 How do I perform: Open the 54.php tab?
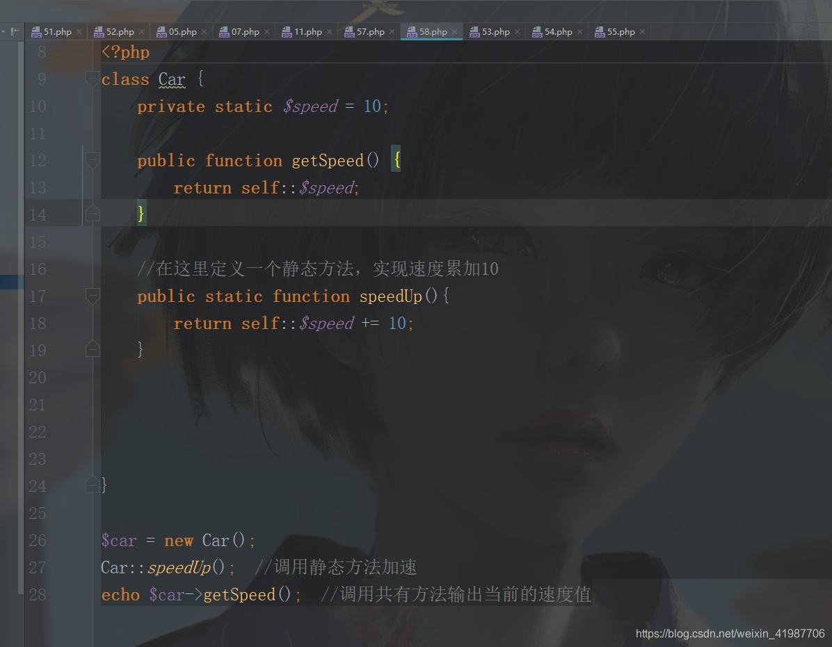558,32
